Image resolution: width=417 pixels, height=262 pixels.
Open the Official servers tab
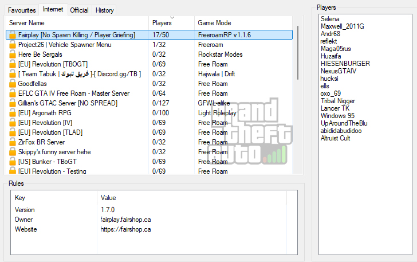tap(79, 10)
